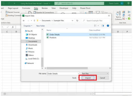Open 3D Objects folder in sidebar

(31, 34)
